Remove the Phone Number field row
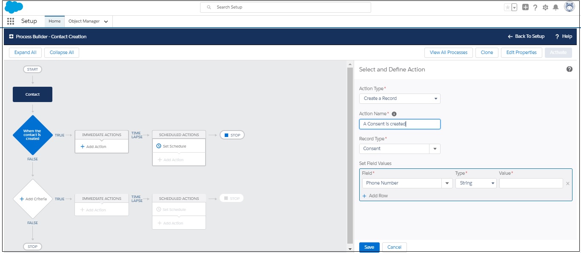 (567, 184)
